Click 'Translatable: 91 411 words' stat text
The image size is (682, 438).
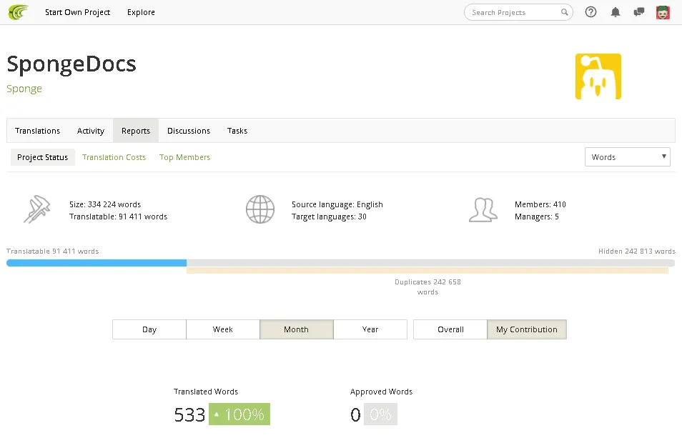coord(118,216)
